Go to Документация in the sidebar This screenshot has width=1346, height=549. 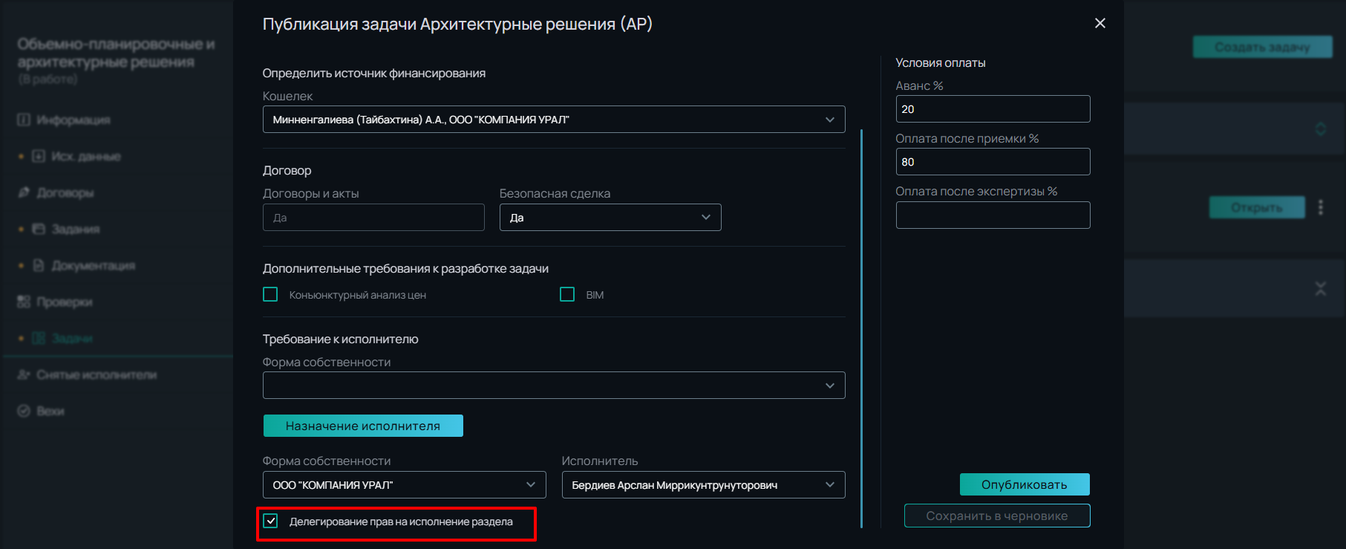93,265
